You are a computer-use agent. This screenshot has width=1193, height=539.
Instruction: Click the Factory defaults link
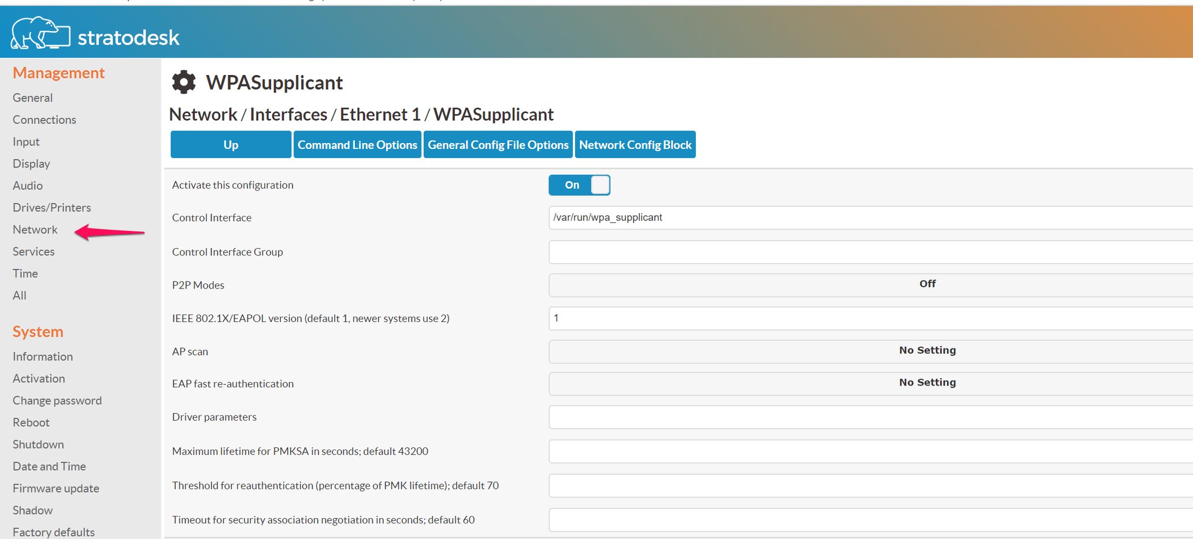(x=53, y=531)
